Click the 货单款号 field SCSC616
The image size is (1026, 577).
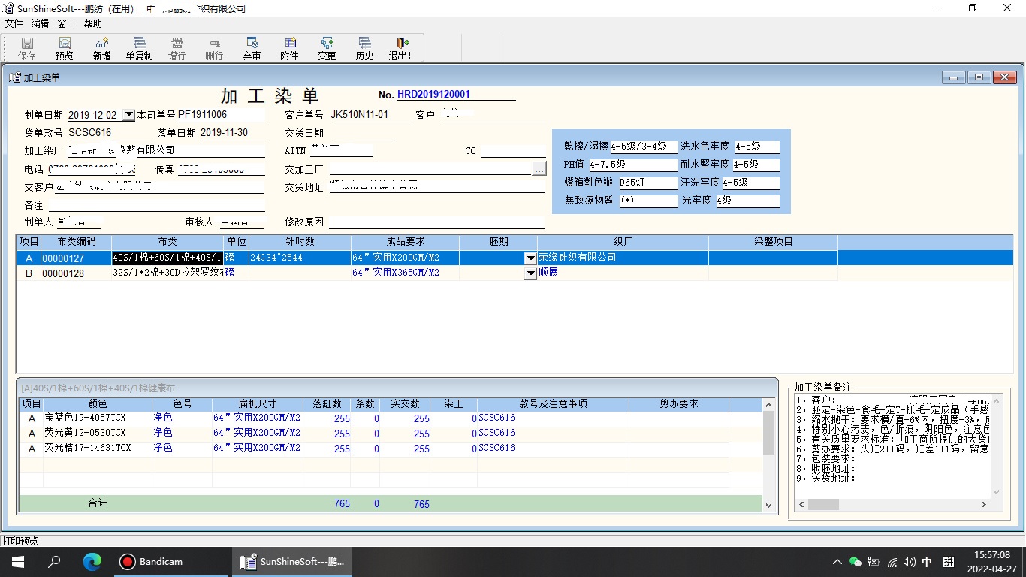point(110,133)
